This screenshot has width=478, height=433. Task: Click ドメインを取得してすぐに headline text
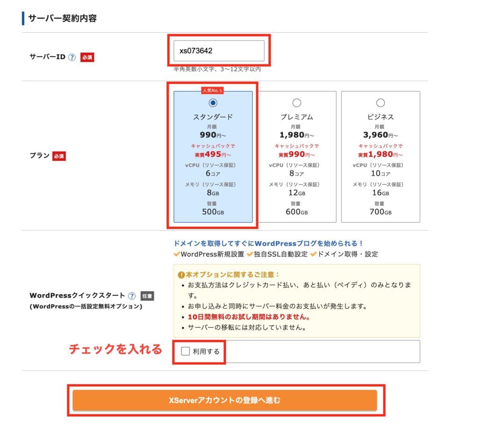click(267, 244)
